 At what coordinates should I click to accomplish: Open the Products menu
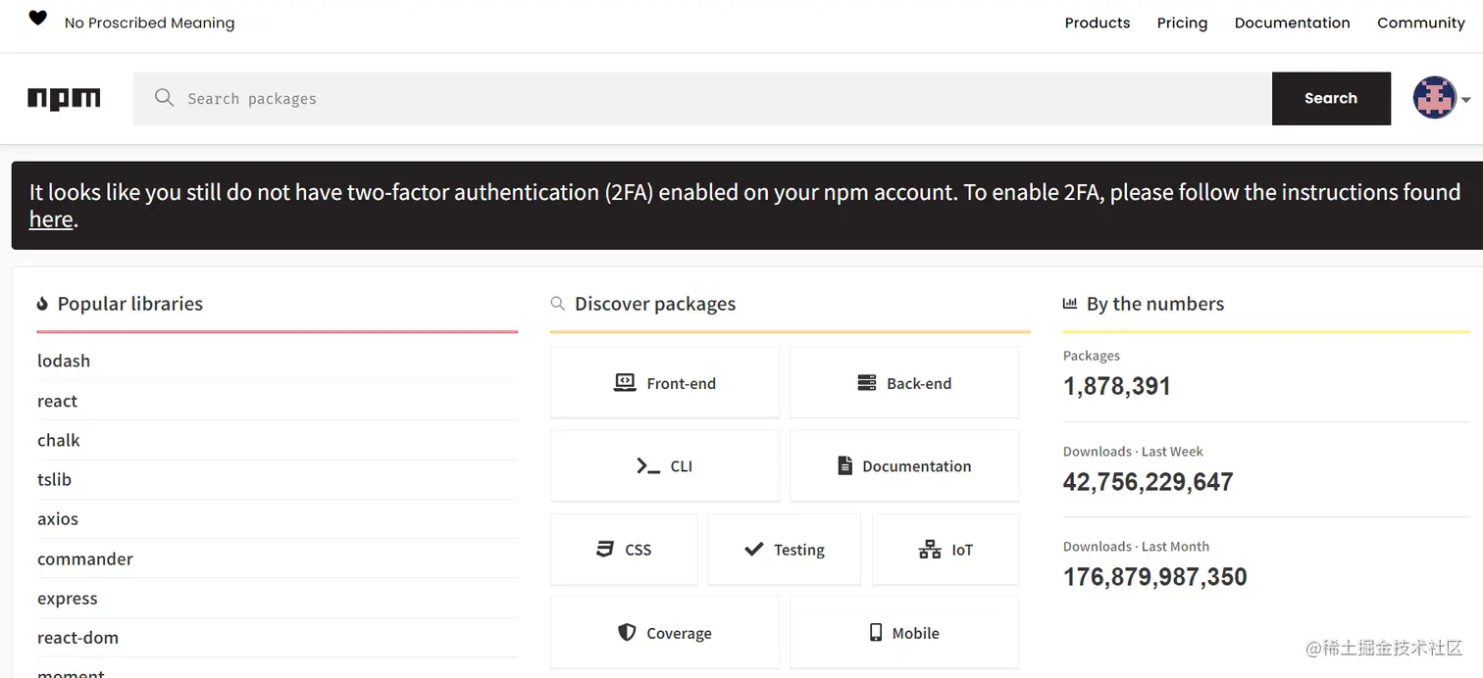(x=1097, y=23)
